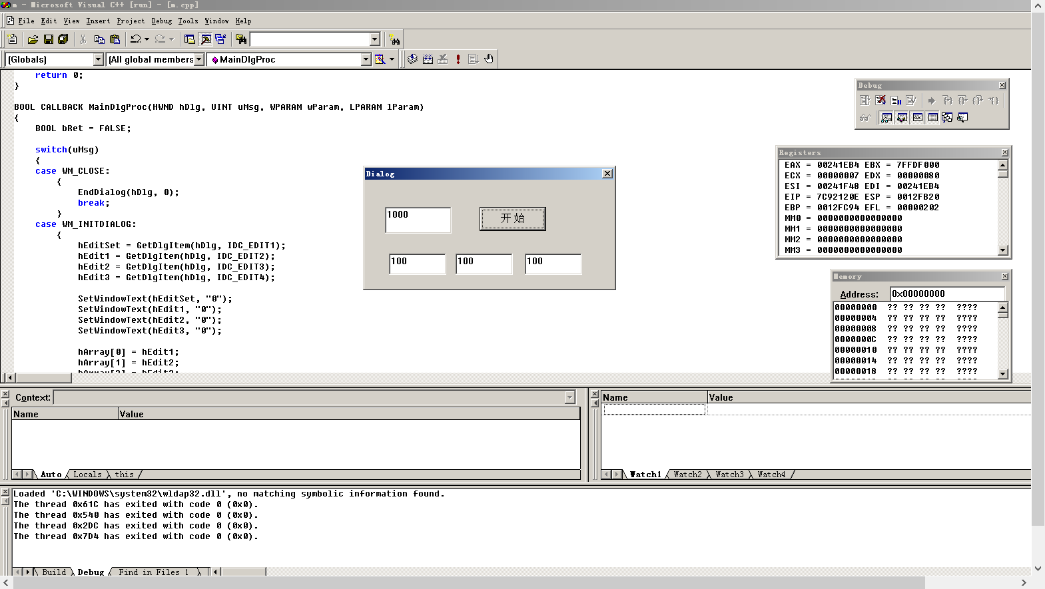This screenshot has height=589, width=1045.
Task: Click the Paste icon in toolbar
Action: tap(115, 39)
